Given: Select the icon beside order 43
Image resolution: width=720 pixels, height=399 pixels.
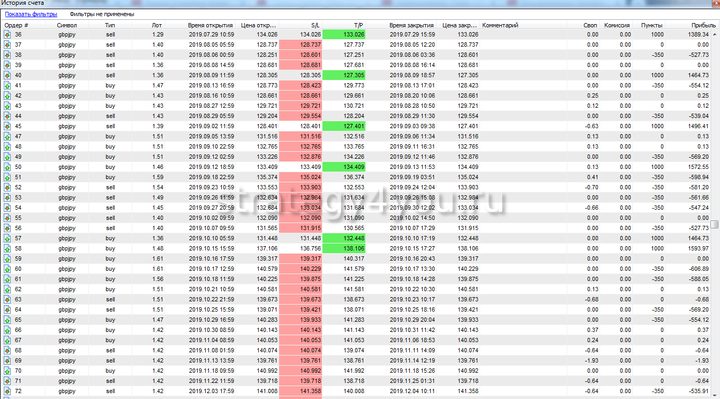Looking at the screenshot, I should [7, 106].
